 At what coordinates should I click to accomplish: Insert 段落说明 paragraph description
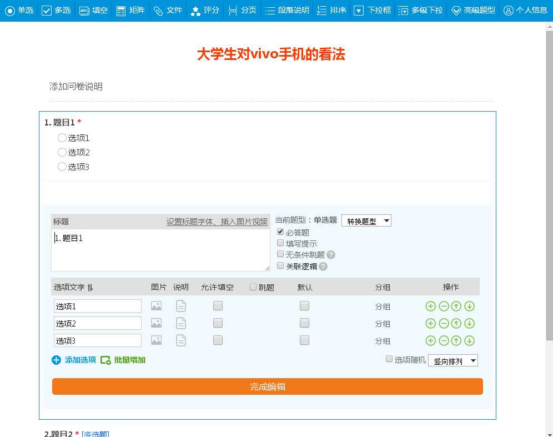click(x=286, y=10)
